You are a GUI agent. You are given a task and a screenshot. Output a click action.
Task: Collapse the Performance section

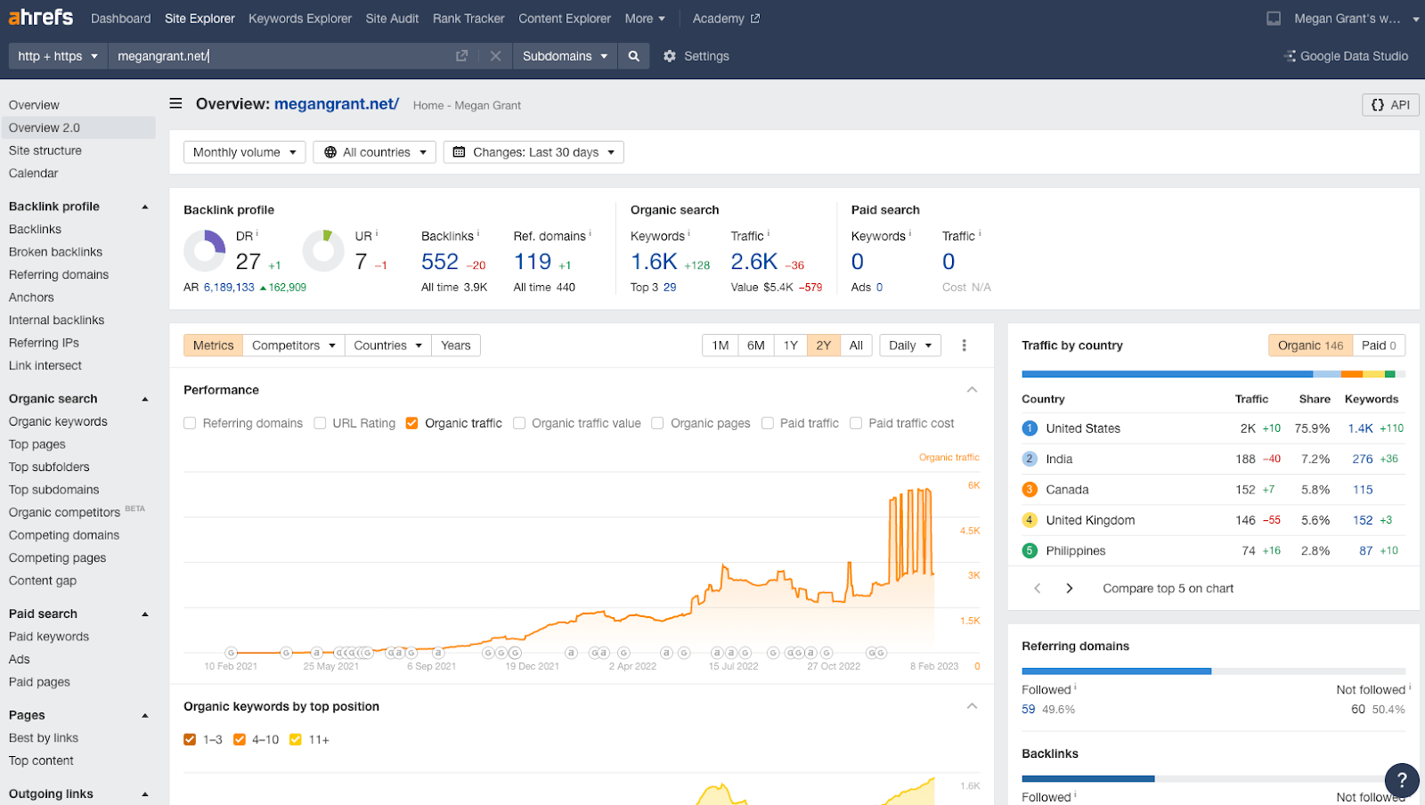point(972,390)
